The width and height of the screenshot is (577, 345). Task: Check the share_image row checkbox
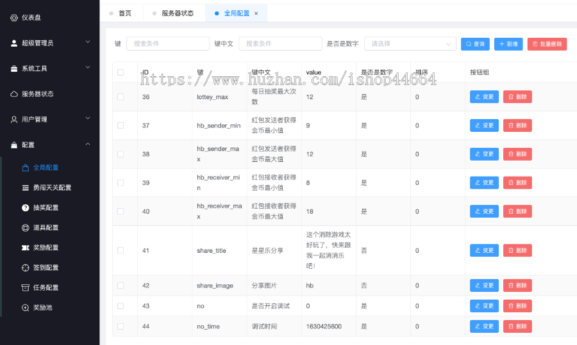[121, 285]
